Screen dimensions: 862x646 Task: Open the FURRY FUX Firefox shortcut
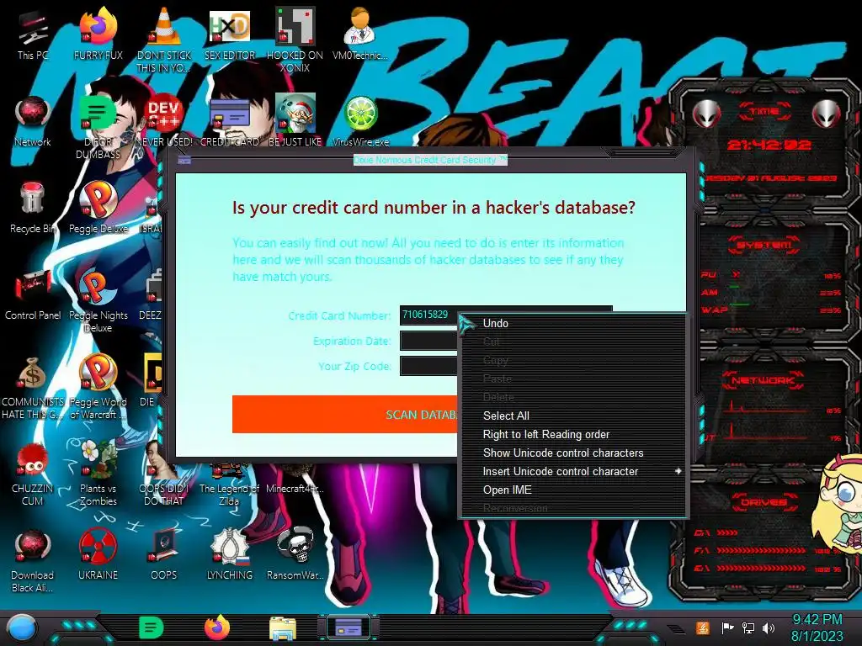[x=98, y=34]
